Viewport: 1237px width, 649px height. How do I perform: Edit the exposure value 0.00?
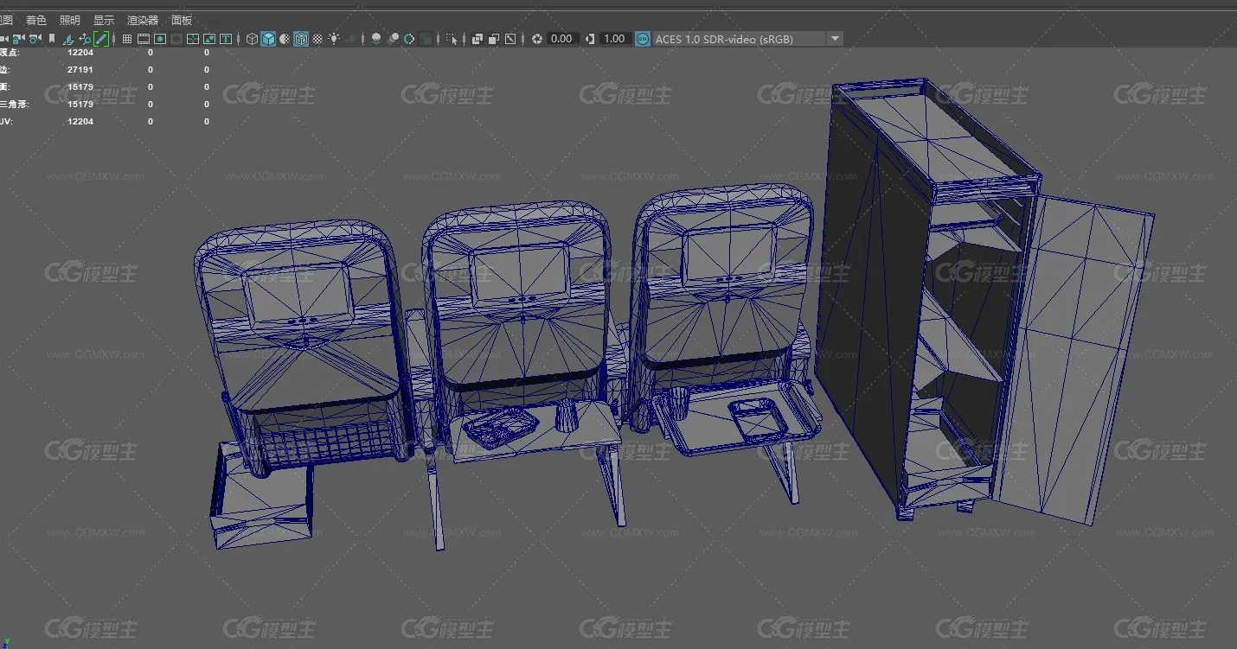pyautogui.click(x=563, y=39)
